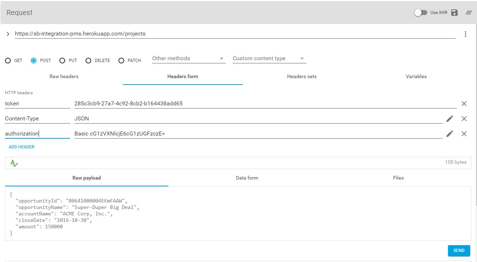
Task: Toggle the Use XHR switch
Action: point(420,13)
